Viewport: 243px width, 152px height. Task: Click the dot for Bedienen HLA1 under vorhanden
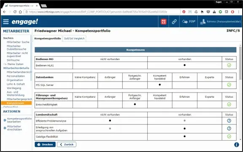(x=184, y=65)
